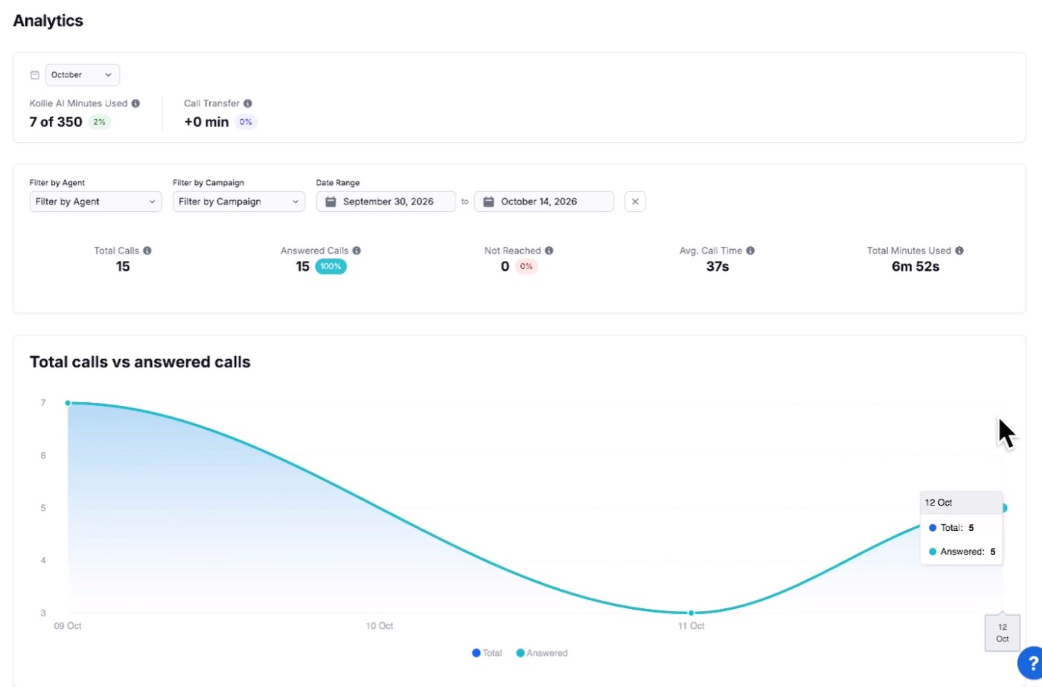The height and width of the screenshot is (687, 1042).
Task: Click the 0% badge under Not Reached
Action: (526, 266)
